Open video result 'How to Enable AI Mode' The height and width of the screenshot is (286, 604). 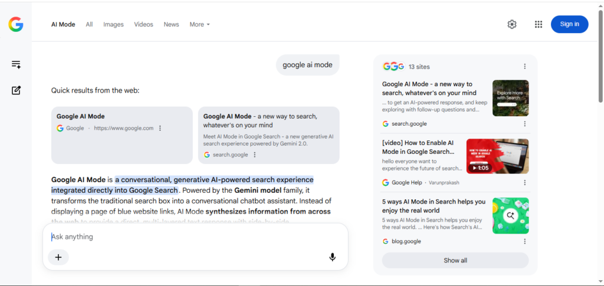coord(418,147)
